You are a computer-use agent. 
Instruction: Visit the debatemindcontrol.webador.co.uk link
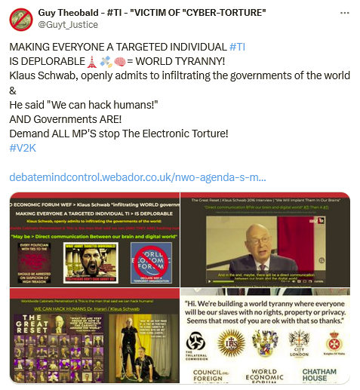click(137, 177)
